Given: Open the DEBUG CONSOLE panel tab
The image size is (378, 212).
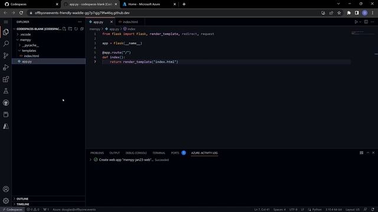Looking at the screenshot, I should tap(136, 153).
